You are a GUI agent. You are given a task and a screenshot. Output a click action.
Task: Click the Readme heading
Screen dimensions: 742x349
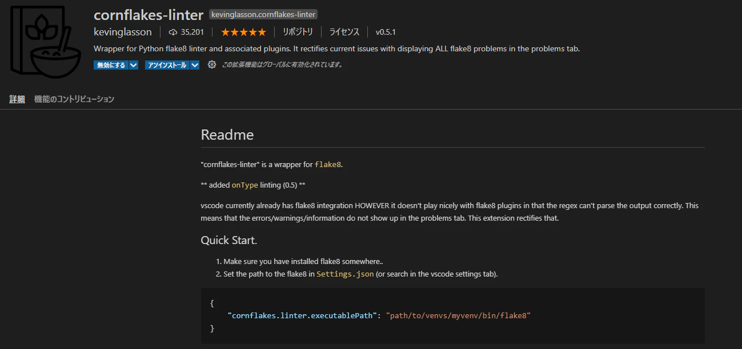click(227, 135)
